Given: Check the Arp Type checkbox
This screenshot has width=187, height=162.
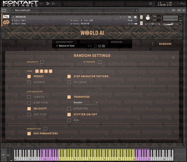Looking at the screenshot, I should coord(29,114).
